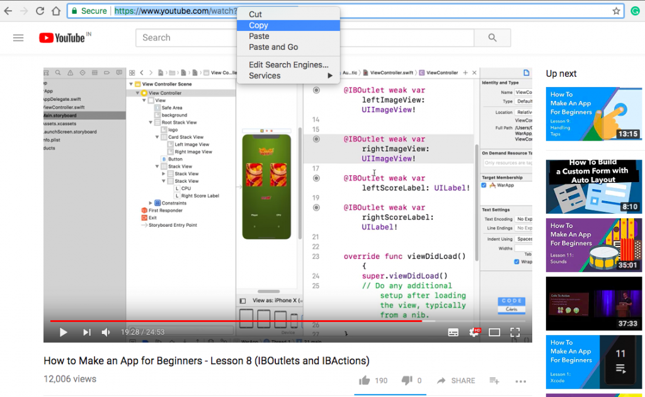645x397 pixels.
Task: Seek on the red video progress bar
Action: coord(236,321)
